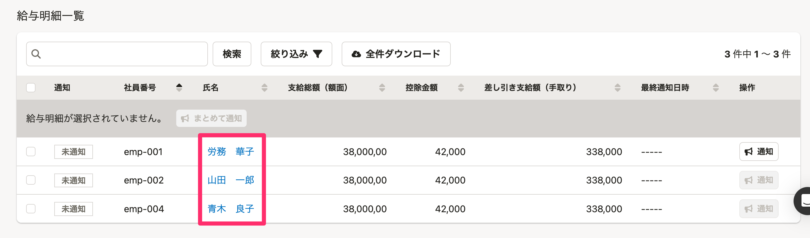Sort by 氏名 column arrows
This screenshot has height=238, width=810.
click(264, 87)
